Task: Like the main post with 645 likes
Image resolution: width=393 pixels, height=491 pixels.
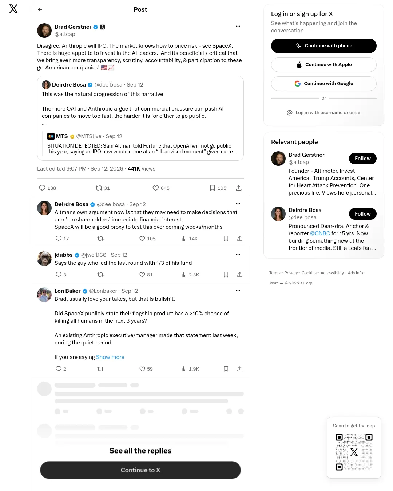Action: (156, 188)
